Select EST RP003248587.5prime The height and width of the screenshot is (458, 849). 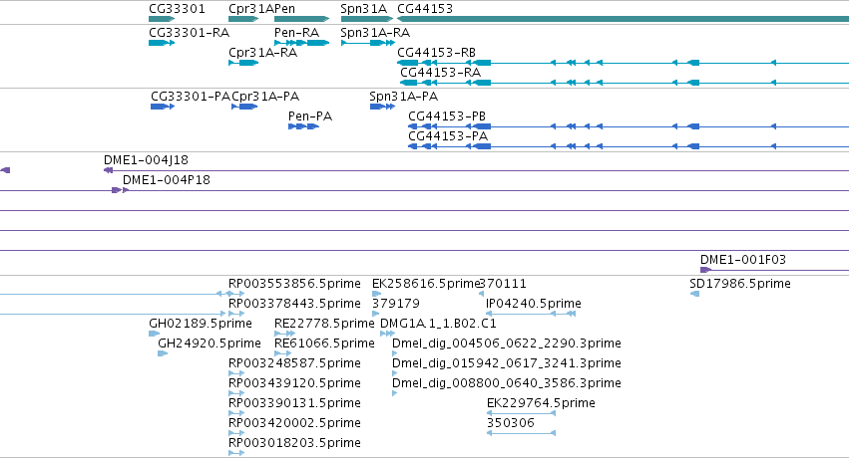294,364
